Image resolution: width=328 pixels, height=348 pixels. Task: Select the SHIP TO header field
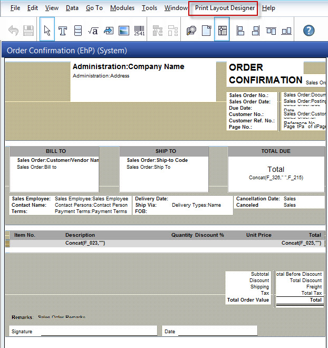[164, 151]
